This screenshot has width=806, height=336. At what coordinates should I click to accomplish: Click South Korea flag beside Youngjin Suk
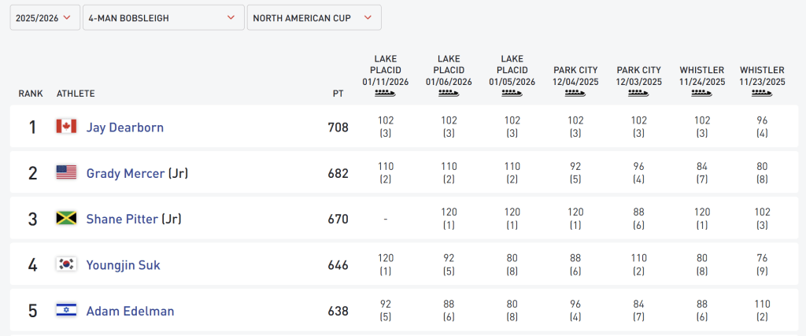66,264
